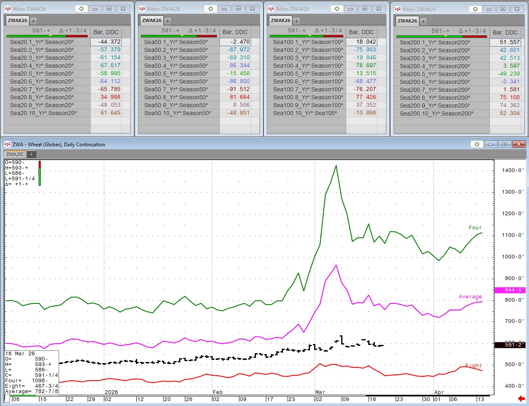Click the circle button in the Season50 IMon title bar

point(211,9)
